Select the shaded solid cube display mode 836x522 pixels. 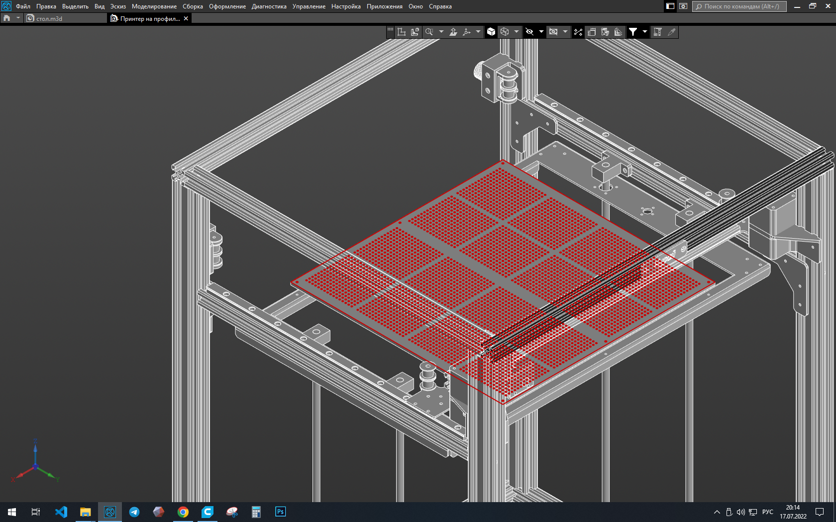(491, 32)
